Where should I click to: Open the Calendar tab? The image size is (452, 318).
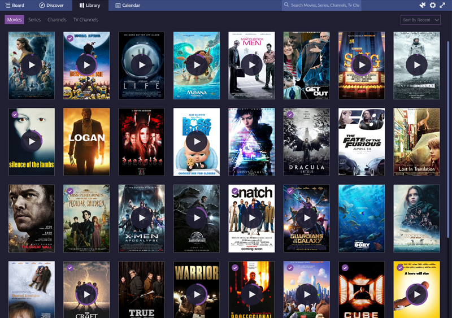pyautogui.click(x=128, y=5)
